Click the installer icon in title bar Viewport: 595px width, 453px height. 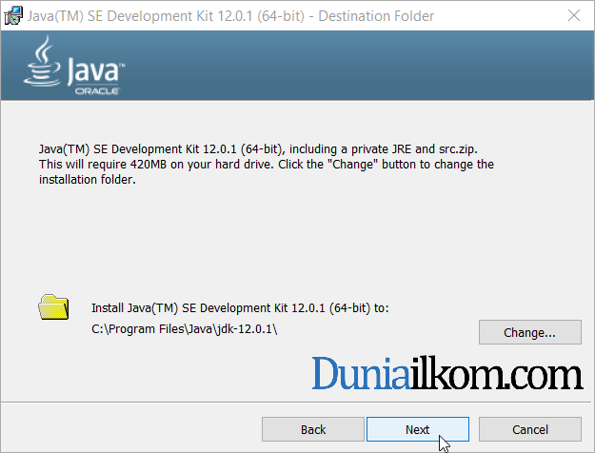[x=13, y=16]
